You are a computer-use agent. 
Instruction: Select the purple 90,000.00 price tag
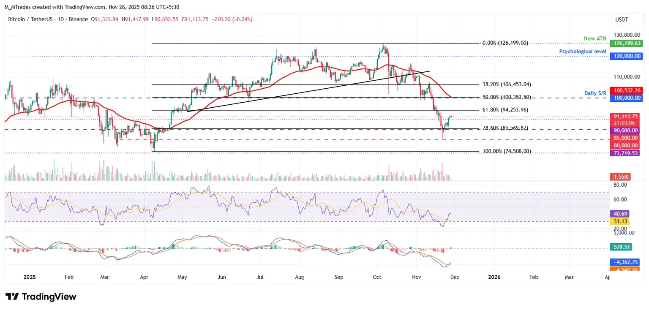pyautogui.click(x=626, y=131)
